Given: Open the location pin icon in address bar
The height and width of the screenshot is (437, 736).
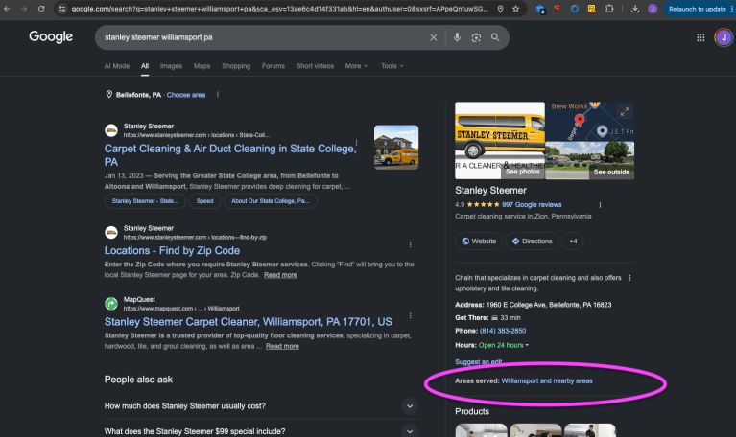Looking at the screenshot, I should coord(500,9).
